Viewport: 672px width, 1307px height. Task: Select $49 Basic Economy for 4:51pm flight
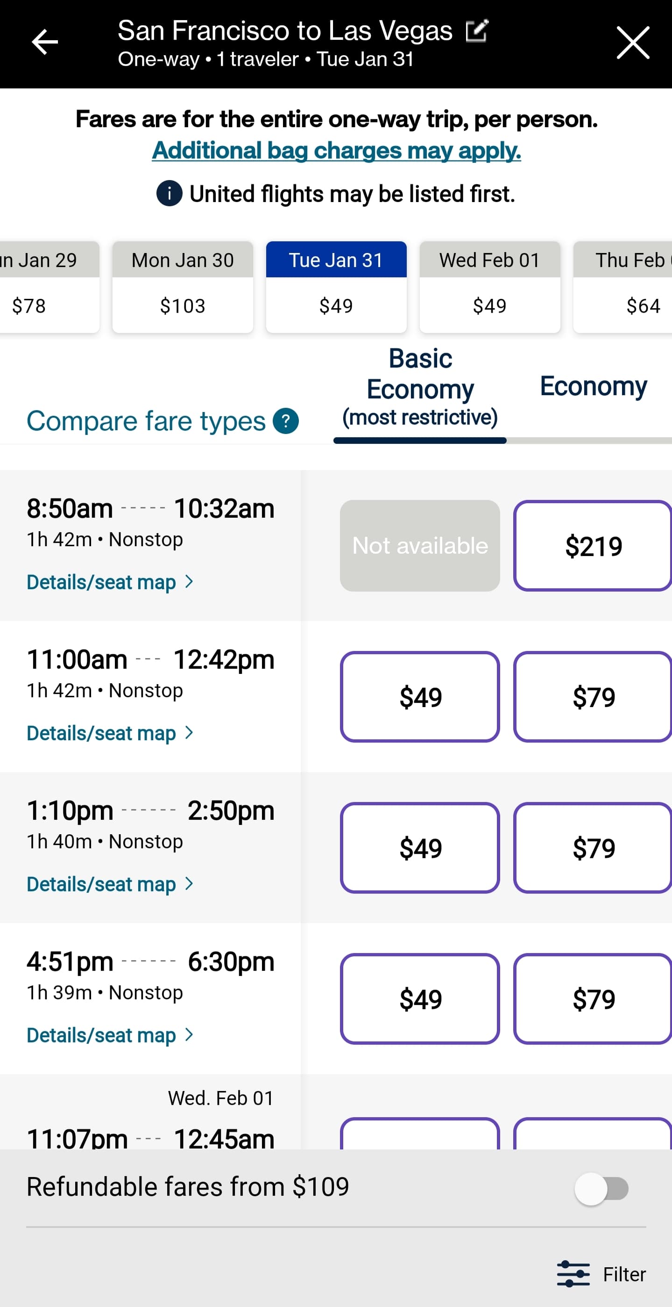(x=420, y=998)
